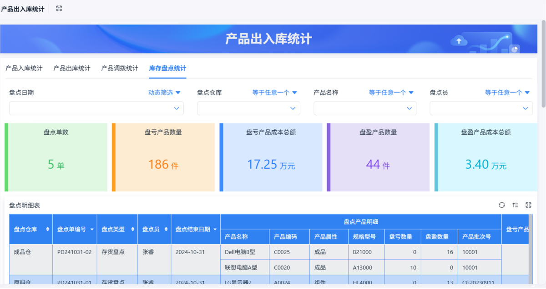Open the sort settings icon for 盘点明细表

point(515,205)
